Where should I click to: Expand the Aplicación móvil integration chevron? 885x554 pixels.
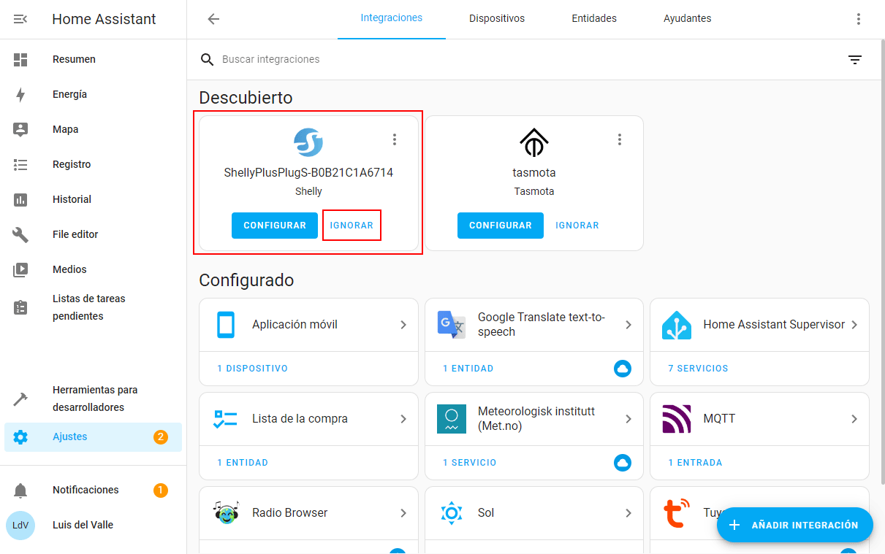click(403, 325)
